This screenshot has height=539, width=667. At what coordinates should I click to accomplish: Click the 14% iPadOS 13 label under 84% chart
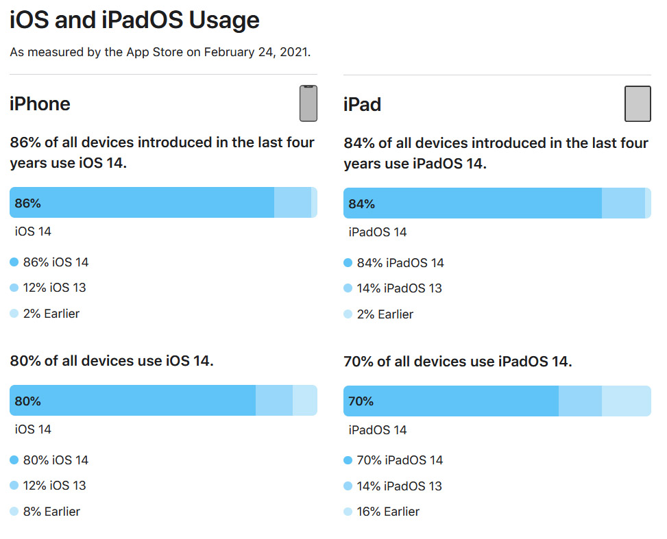400,288
